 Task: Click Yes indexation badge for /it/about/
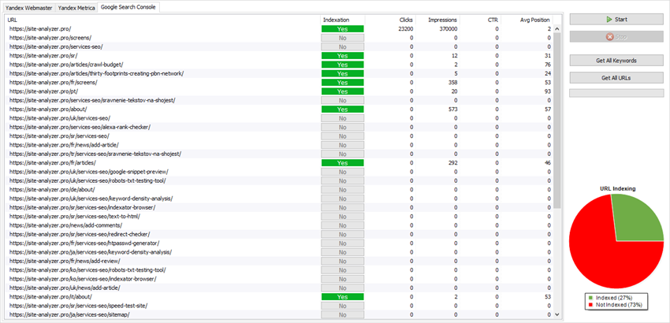click(x=343, y=297)
